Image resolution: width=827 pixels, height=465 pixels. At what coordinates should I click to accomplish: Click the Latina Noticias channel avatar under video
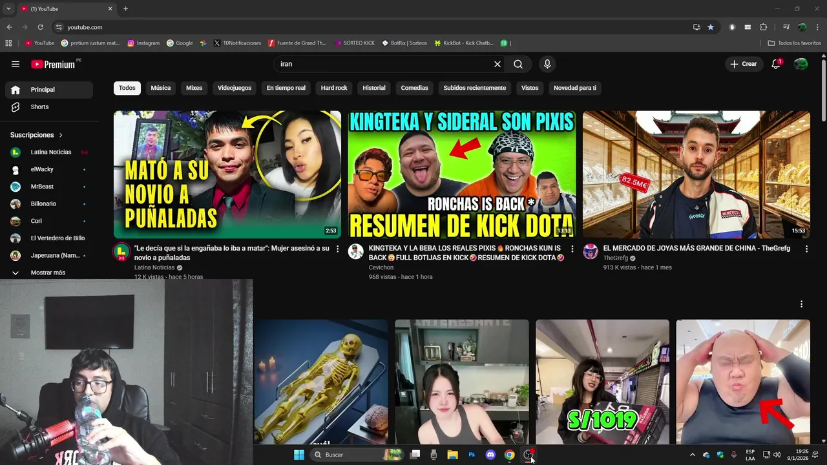click(x=121, y=252)
